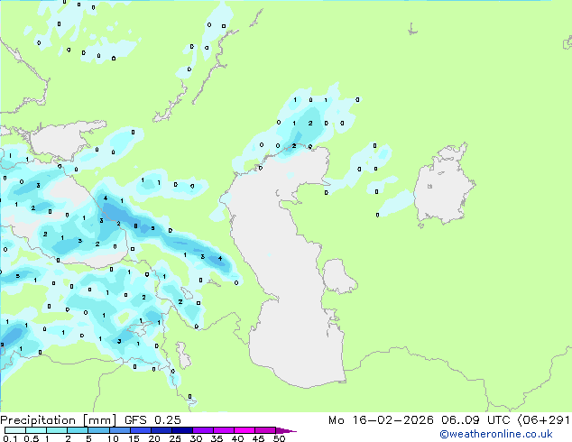
Task: Select the 1–2 mm legend color swatch
Action: click(57, 430)
